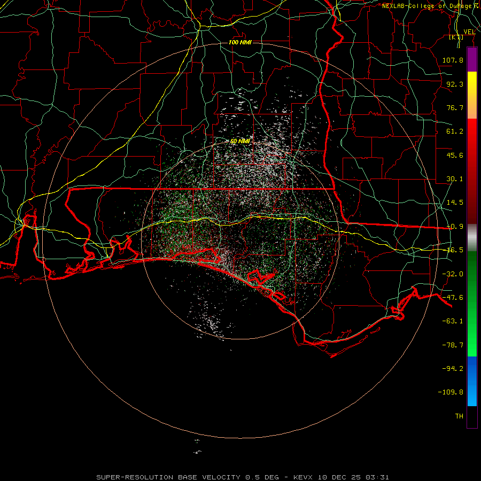Click the -32.0 velocity scale value

pyautogui.click(x=453, y=274)
